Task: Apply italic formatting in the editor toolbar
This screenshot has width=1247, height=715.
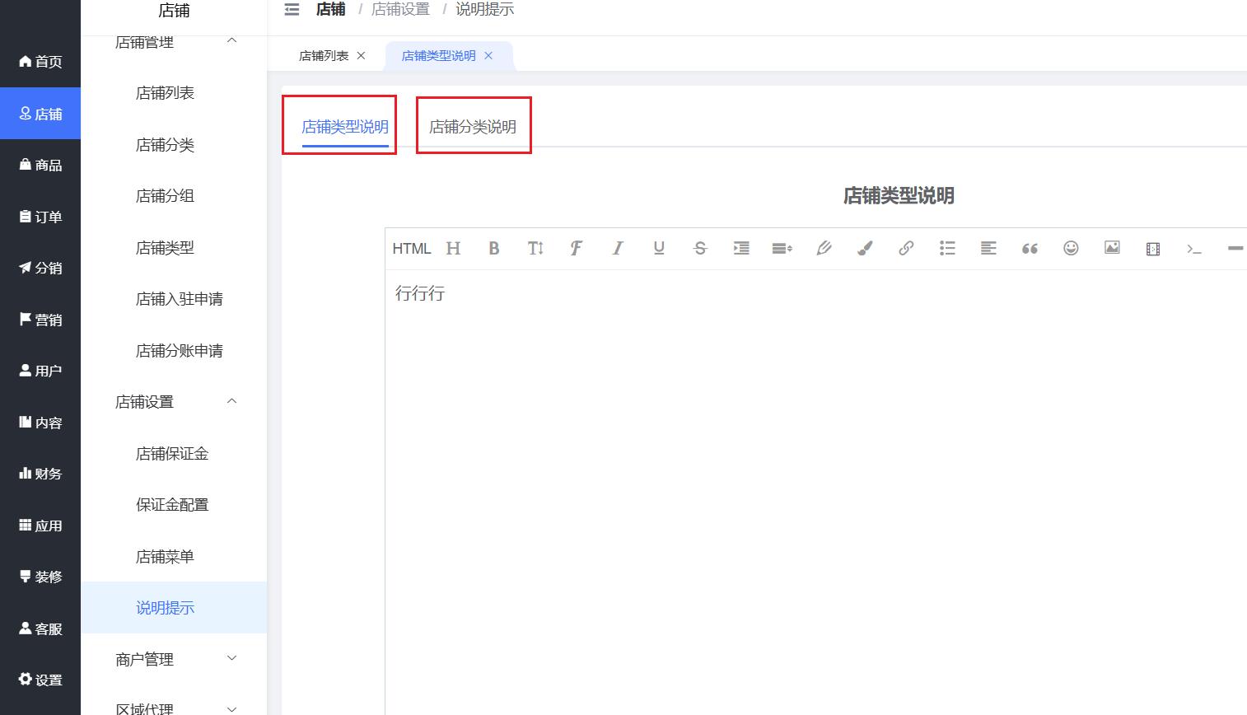Action: click(618, 248)
